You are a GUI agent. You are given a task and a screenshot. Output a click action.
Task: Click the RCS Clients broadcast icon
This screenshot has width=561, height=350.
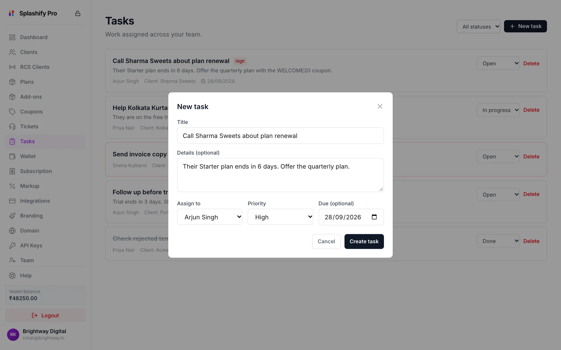click(x=12, y=67)
